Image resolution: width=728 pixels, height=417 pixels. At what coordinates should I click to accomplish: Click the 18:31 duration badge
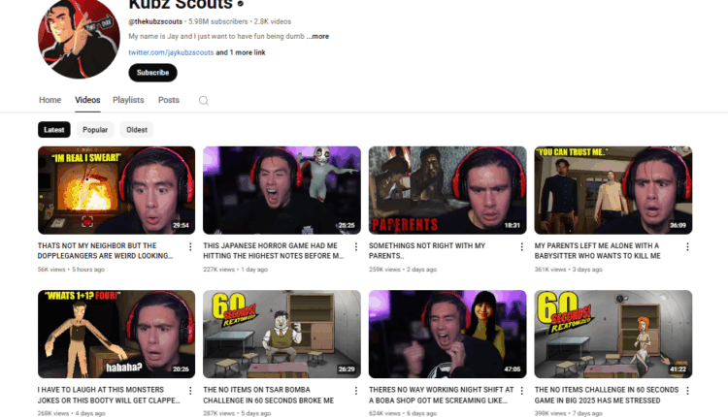(x=513, y=225)
